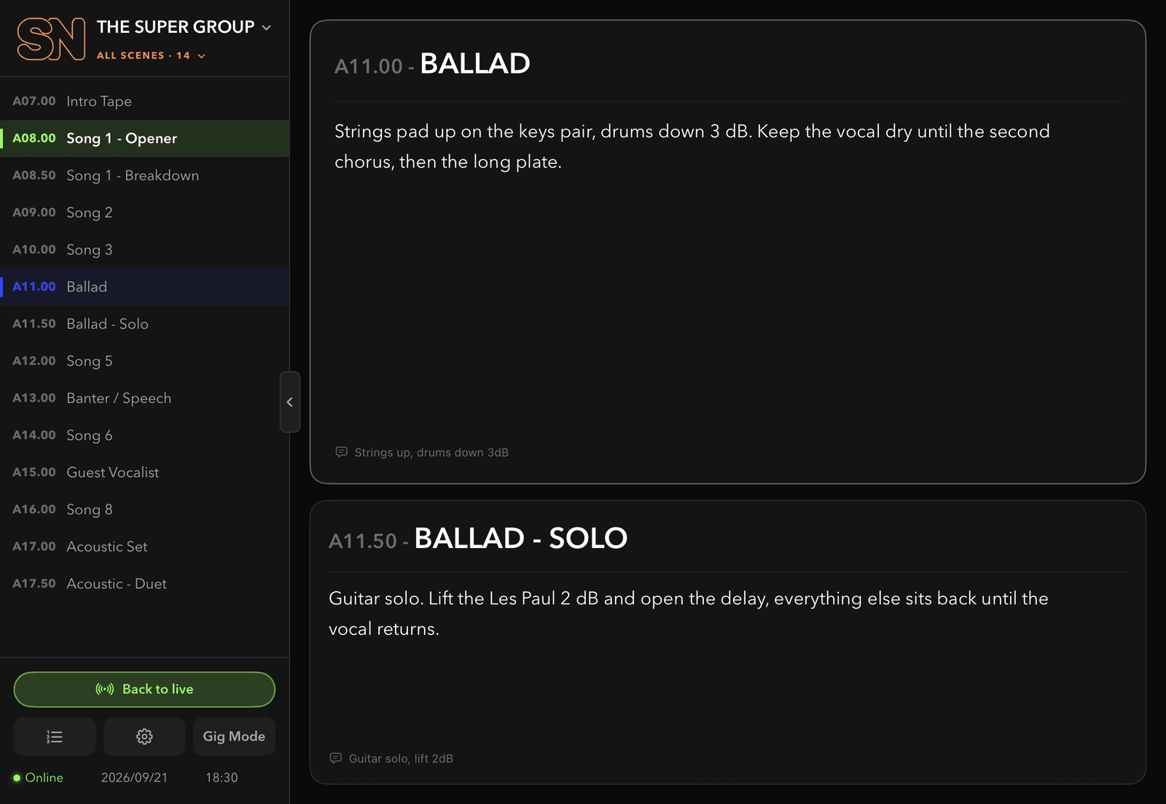This screenshot has width=1166, height=804.
Task: Click the Back to live button
Action: pyautogui.click(x=144, y=690)
